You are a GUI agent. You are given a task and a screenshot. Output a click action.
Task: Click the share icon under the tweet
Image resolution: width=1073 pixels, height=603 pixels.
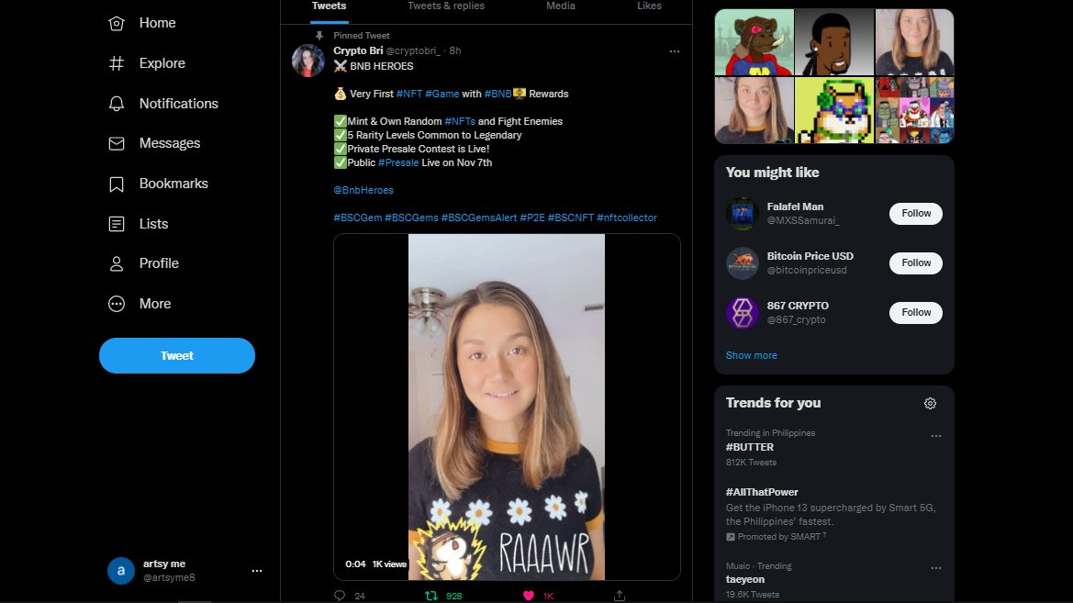[620, 597]
